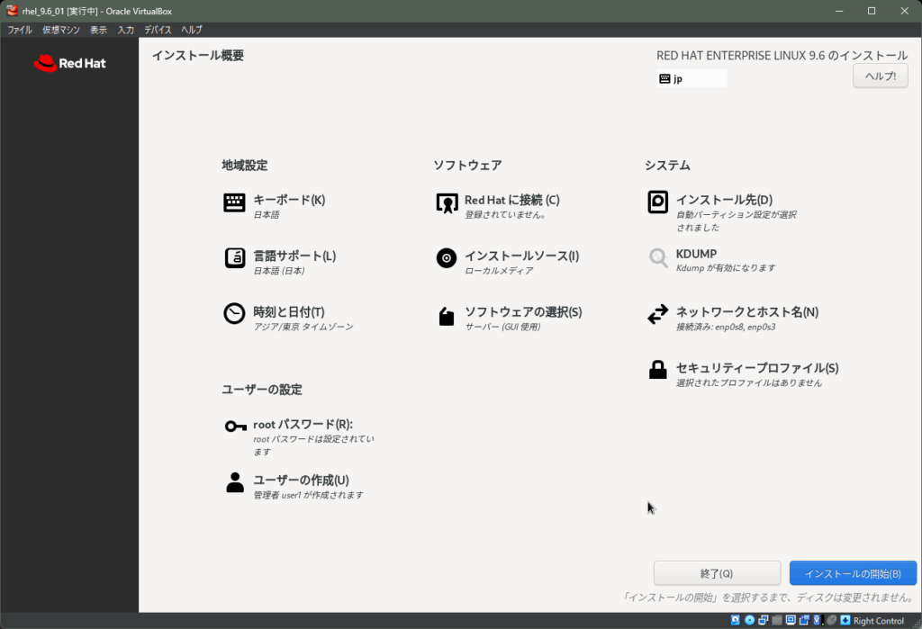Click the Red Hat に接続 certificate icon
The image size is (922, 629).
(x=447, y=202)
